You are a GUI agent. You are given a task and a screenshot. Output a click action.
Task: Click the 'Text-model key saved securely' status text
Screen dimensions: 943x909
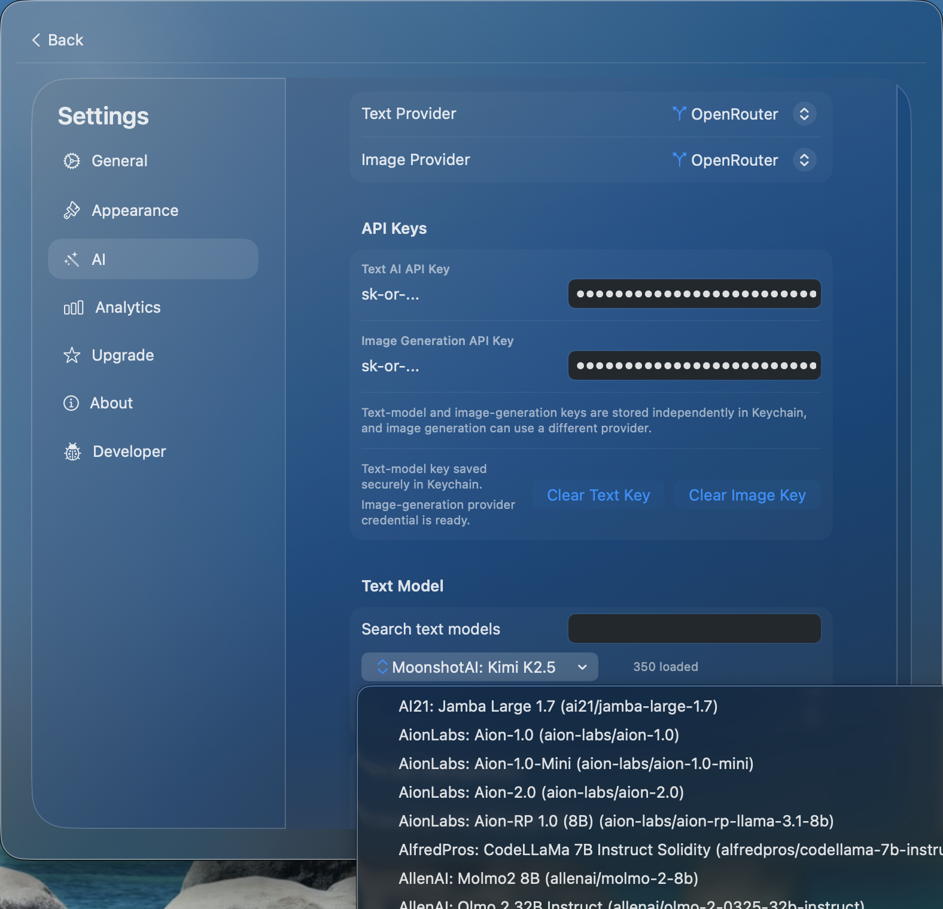[x=424, y=477]
